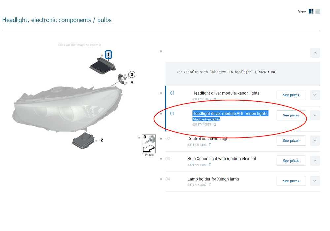
Task: Expand Headlight driver module AHL row
Action: (x=315, y=115)
